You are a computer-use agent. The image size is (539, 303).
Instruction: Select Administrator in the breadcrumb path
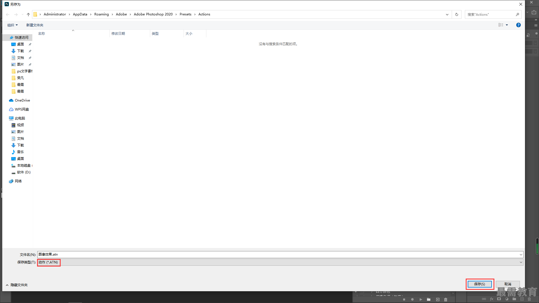(55, 14)
